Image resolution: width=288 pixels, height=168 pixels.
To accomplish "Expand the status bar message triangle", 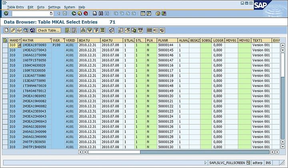I will [x=206, y=162].
